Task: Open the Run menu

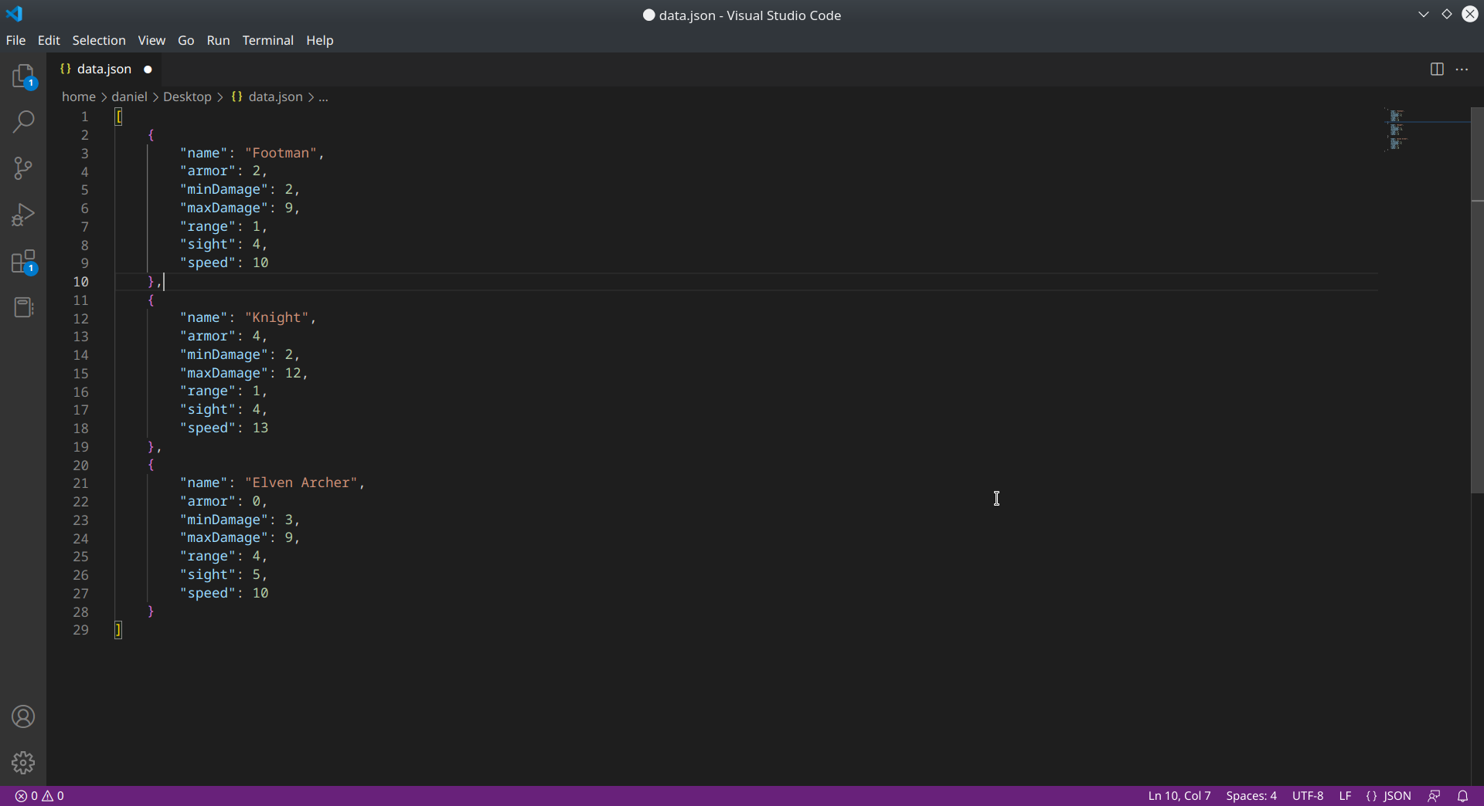Action: [x=218, y=40]
